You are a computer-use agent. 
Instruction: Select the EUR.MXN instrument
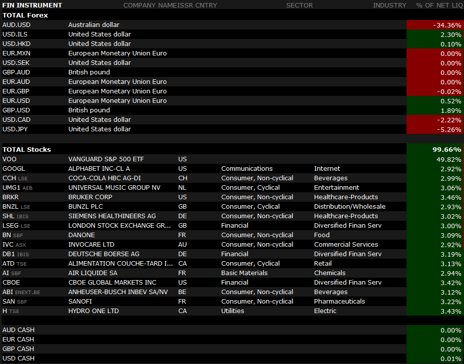point(16,53)
